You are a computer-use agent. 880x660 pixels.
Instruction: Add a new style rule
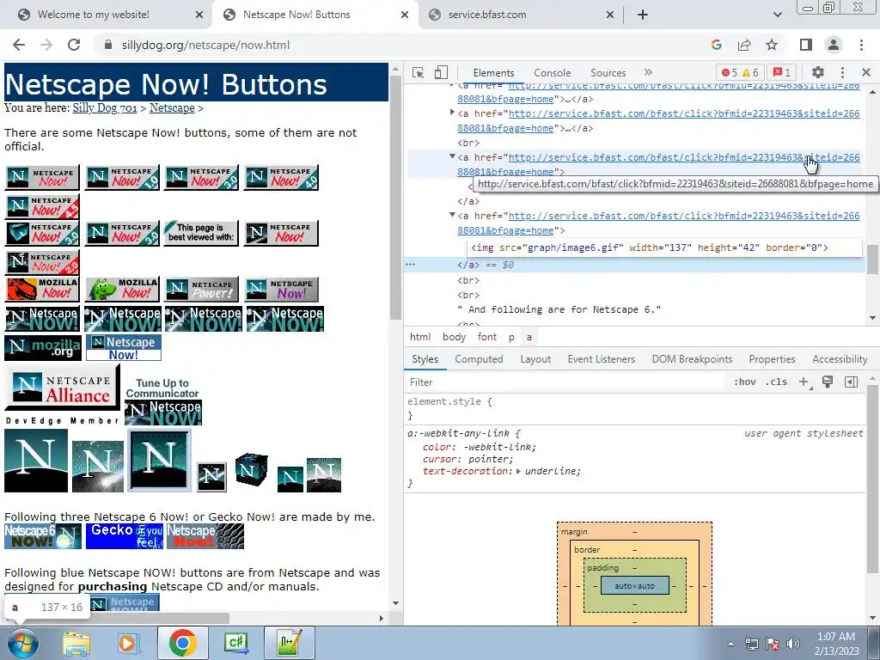804,382
